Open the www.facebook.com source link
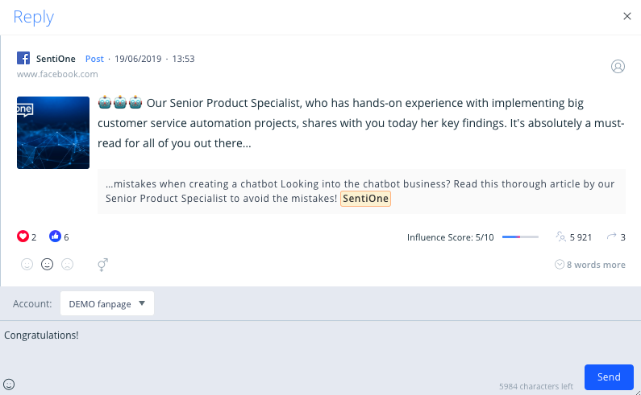641x395 pixels. [x=57, y=74]
